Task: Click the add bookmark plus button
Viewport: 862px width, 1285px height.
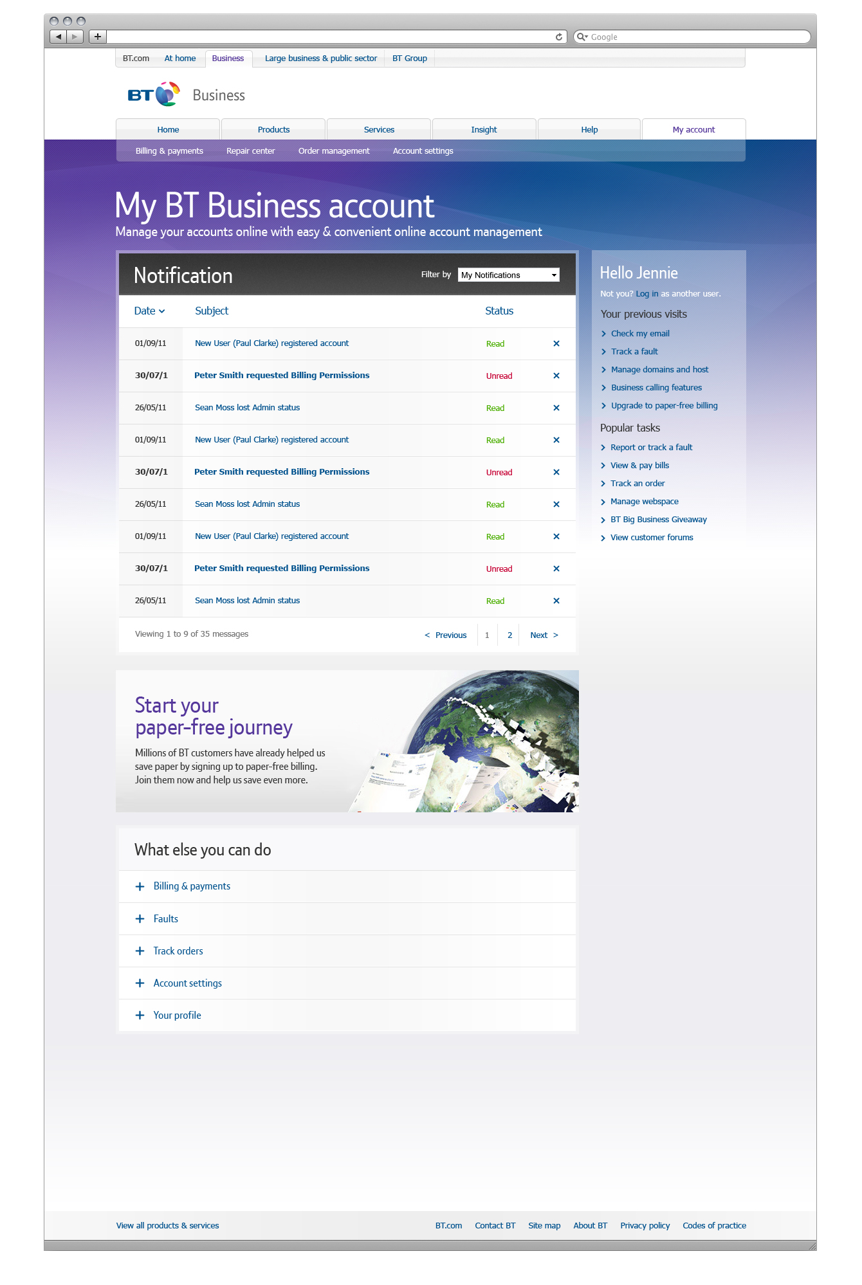Action: pos(98,37)
